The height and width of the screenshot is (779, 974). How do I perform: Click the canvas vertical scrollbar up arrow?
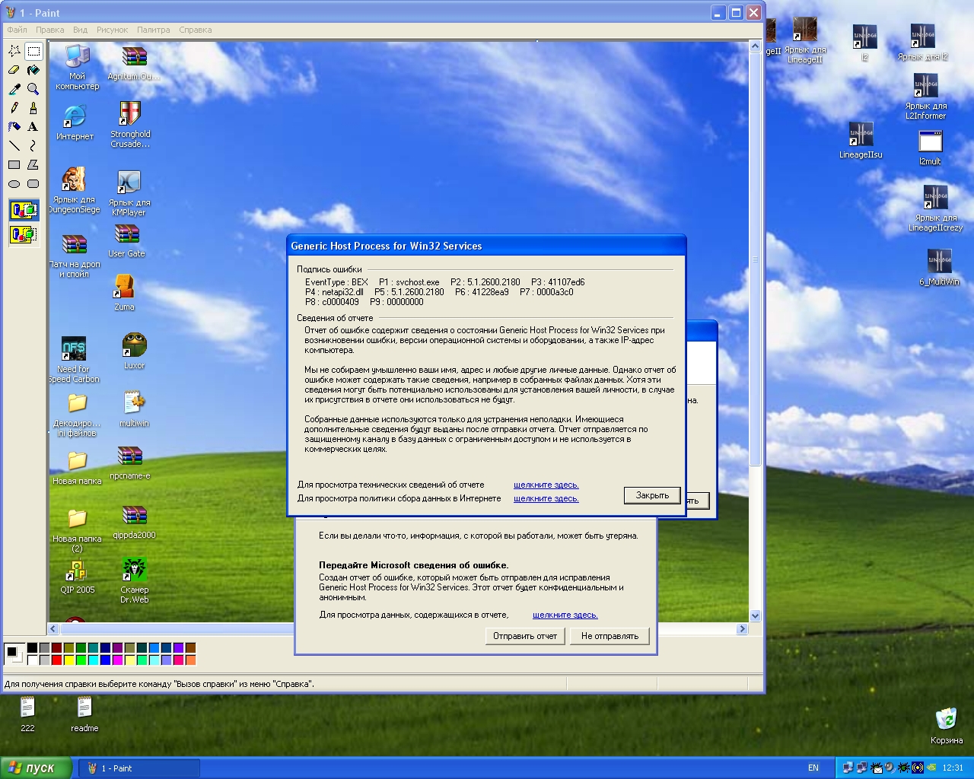[x=755, y=46]
